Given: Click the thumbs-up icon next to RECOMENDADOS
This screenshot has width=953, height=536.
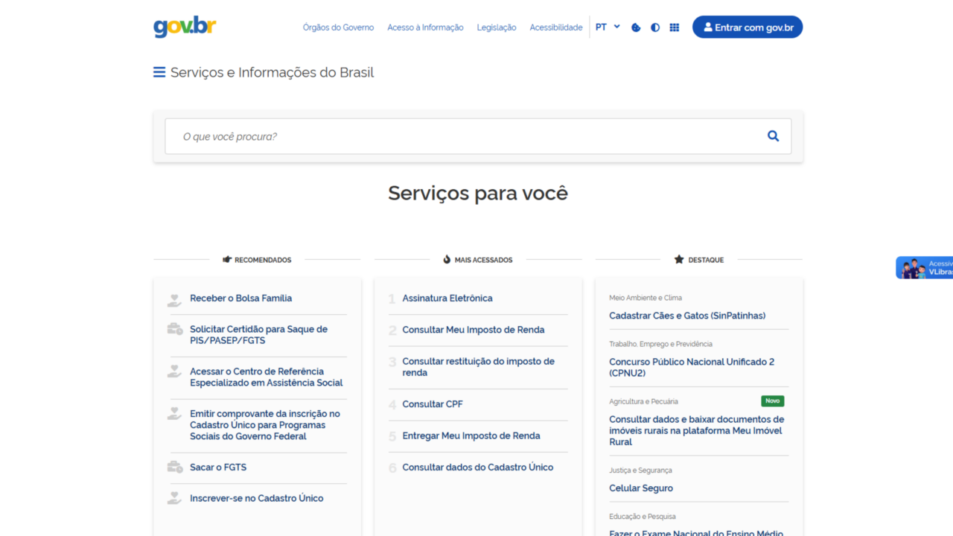Looking at the screenshot, I should 227,259.
